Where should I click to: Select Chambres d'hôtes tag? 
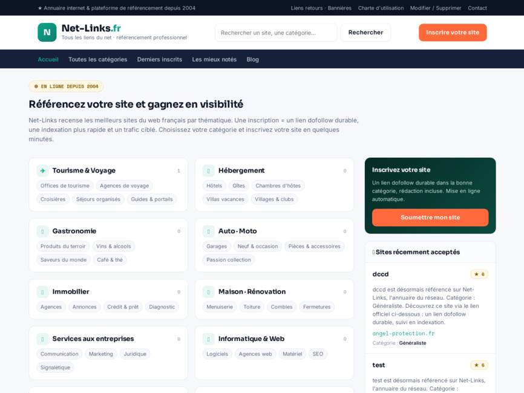[278, 186]
